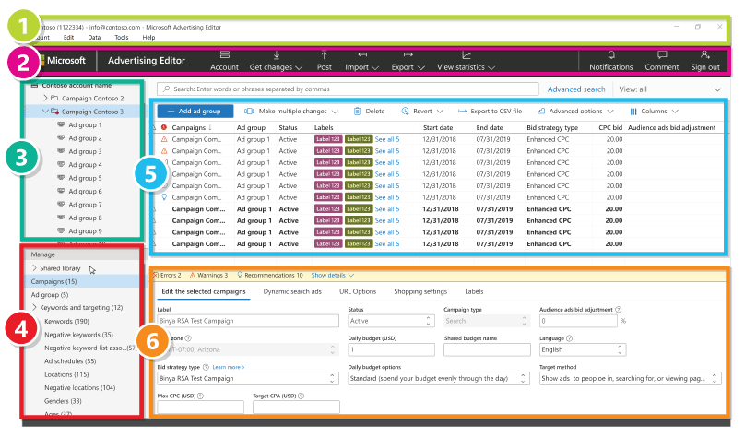
Task: Click the Bid strategy type help icon
Action: (206, 367)
